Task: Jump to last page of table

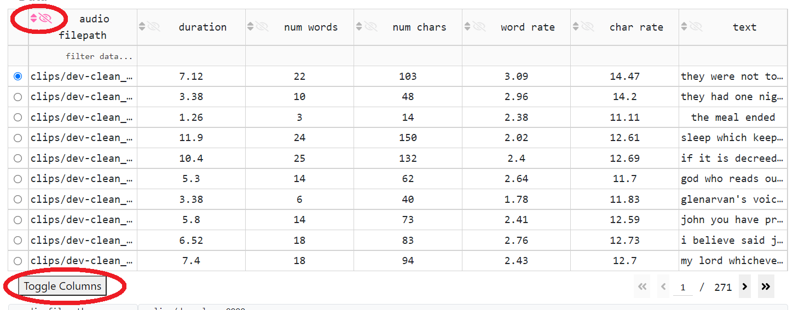Action: pos(766,286)
